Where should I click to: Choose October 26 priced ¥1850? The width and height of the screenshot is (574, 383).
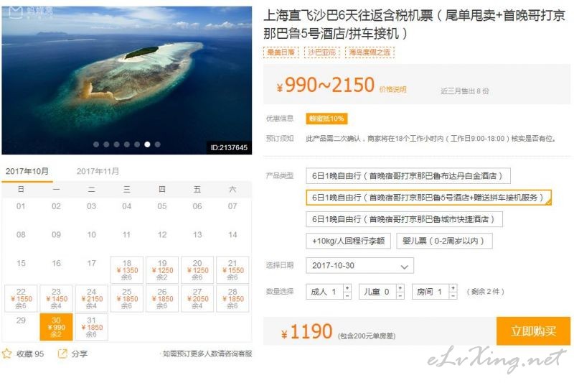(162, 298)
